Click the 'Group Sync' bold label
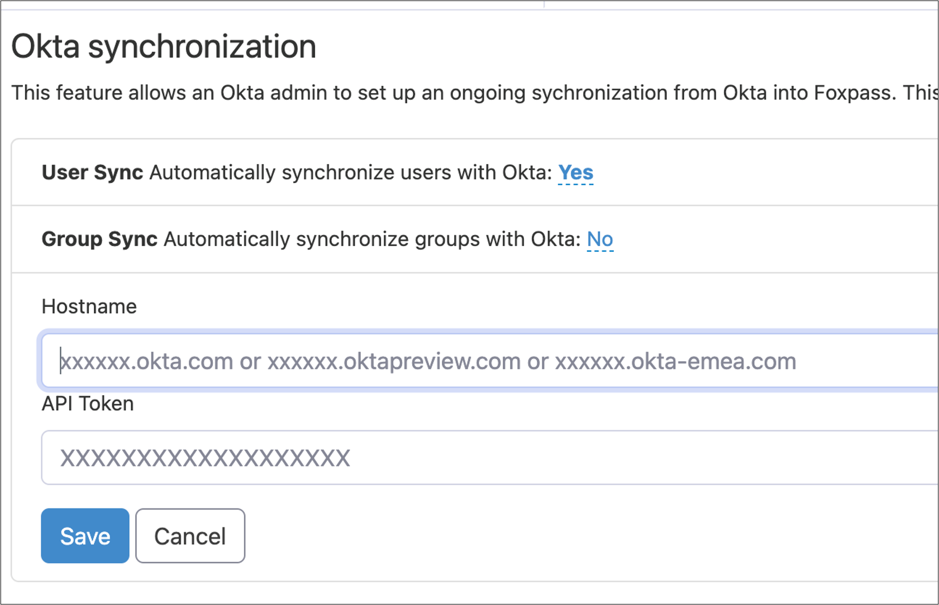 point(99,239)
